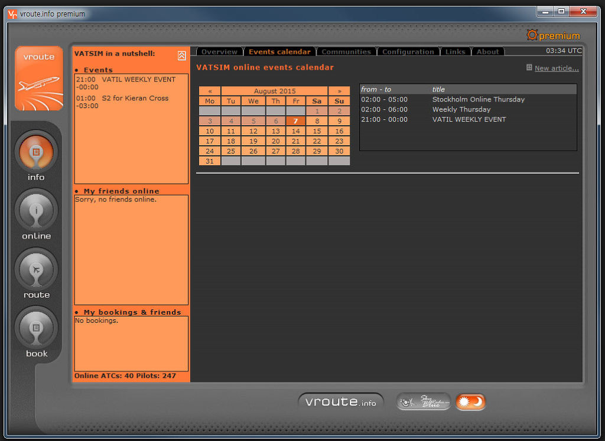Click the info sidebar icon
The width and height of the screenshot is (605, 441).
(x=36, y=152)
